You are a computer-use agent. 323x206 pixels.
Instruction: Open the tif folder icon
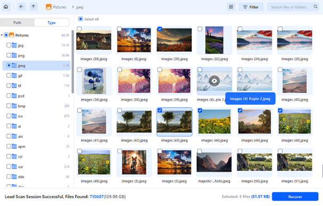(x=14, y=85)
